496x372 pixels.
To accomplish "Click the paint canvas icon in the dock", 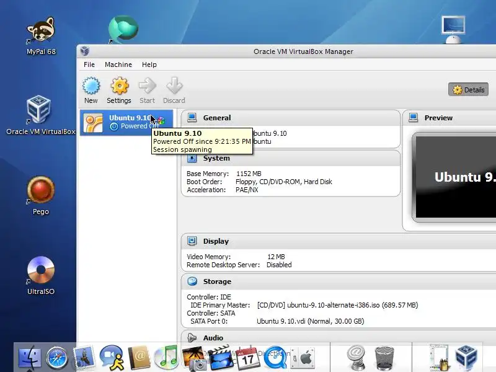I will [439, 358].
